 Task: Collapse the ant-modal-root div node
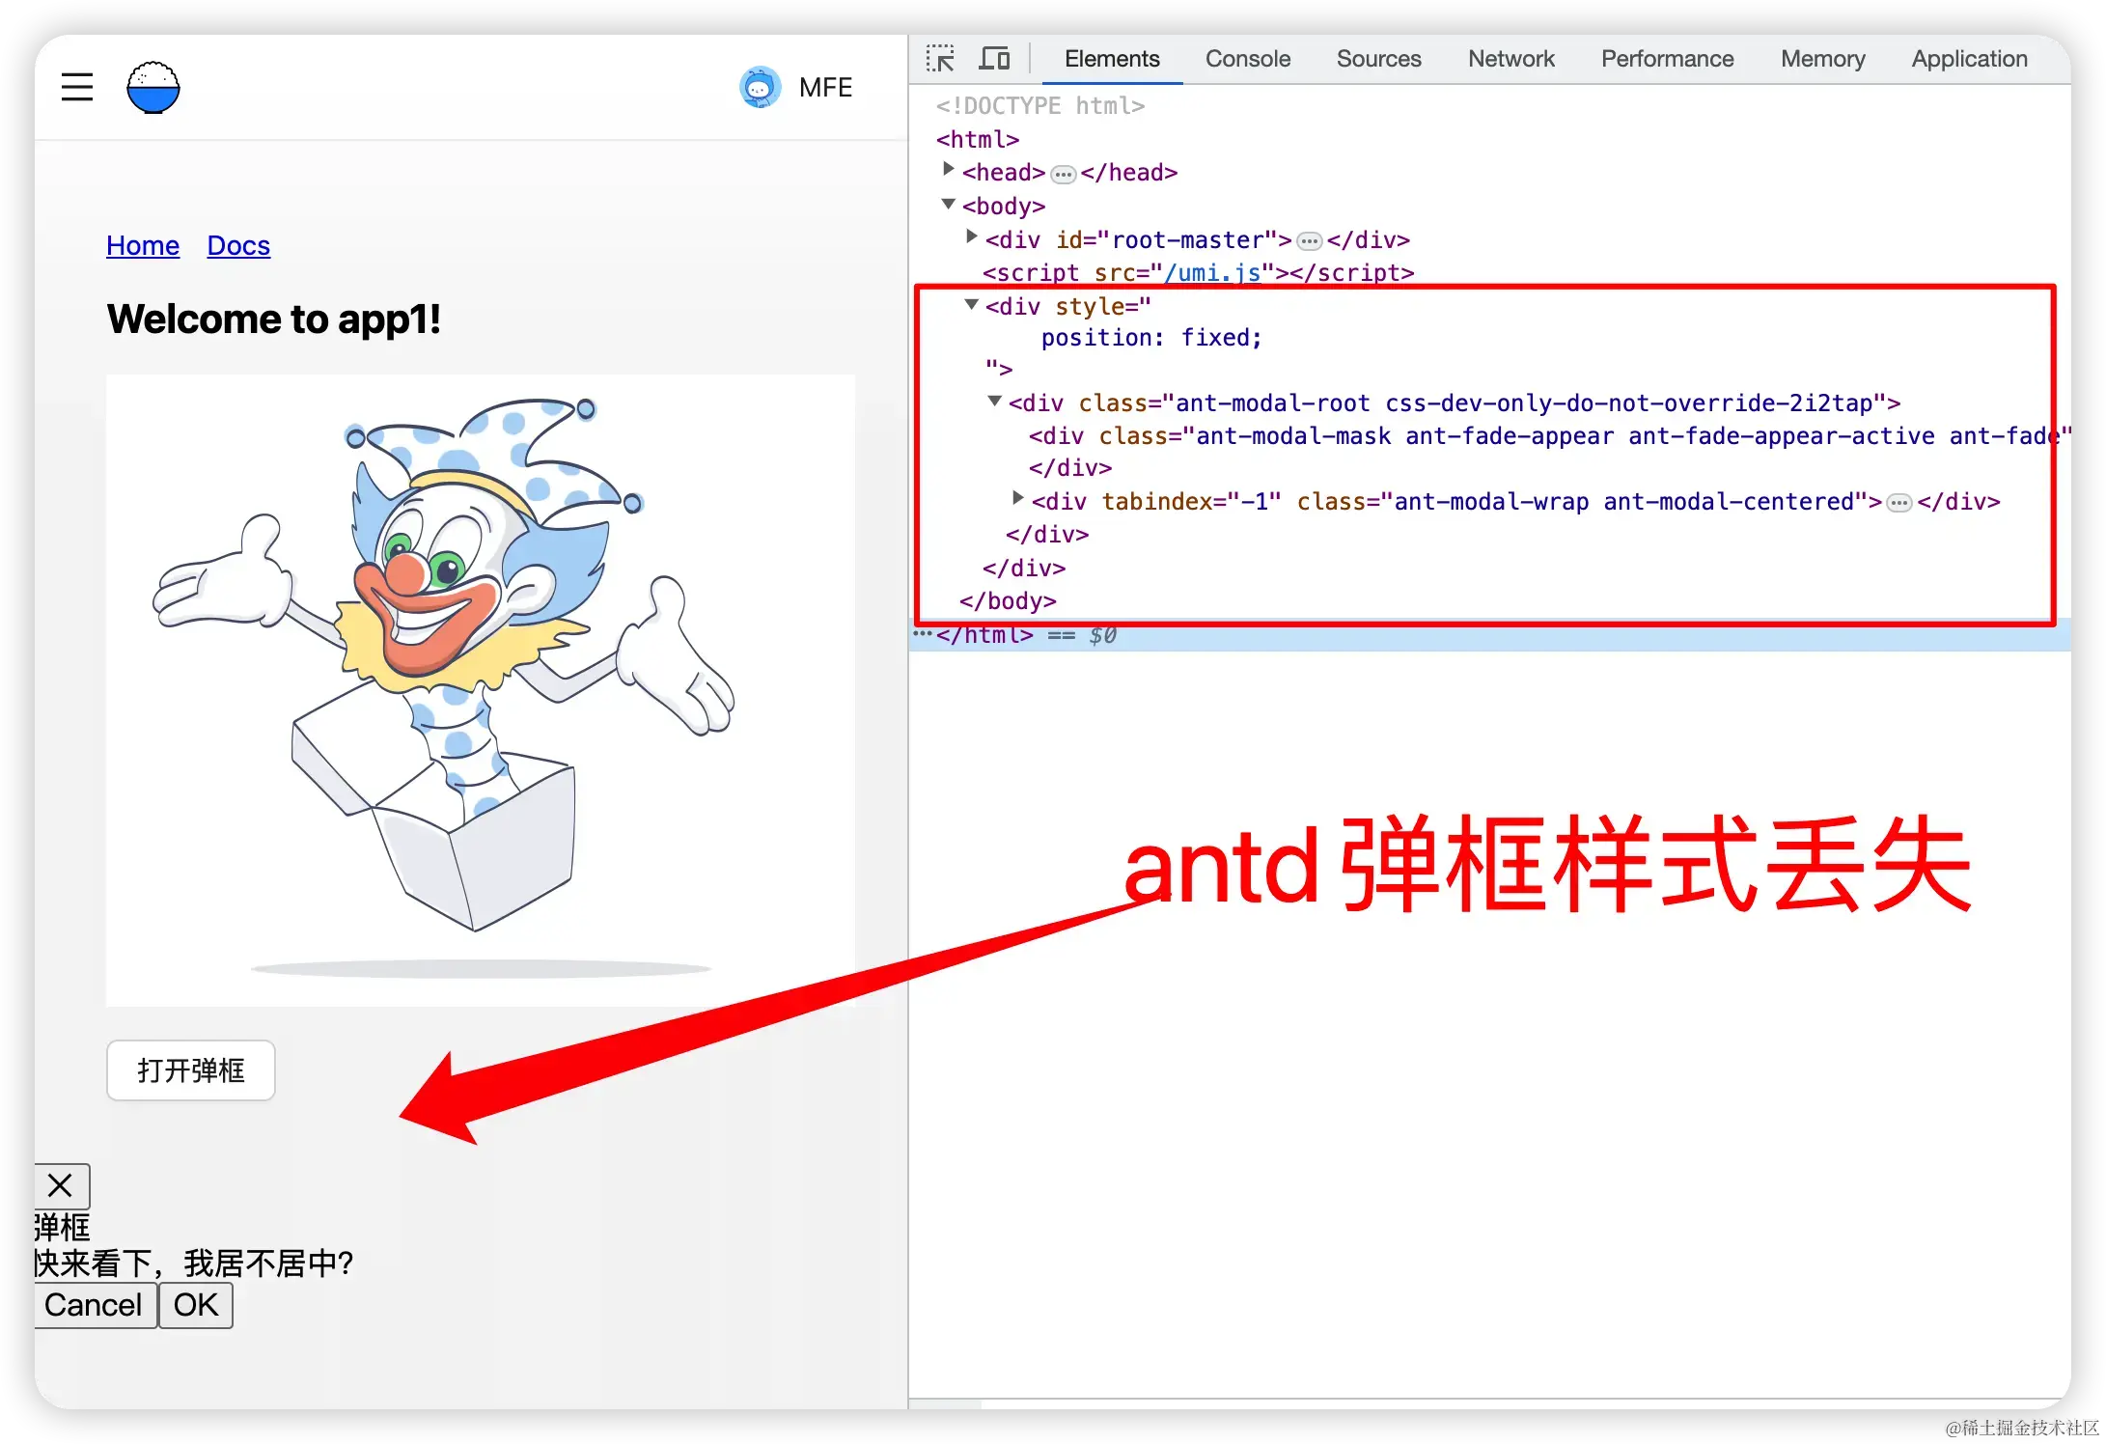click(x=995, y=401)
